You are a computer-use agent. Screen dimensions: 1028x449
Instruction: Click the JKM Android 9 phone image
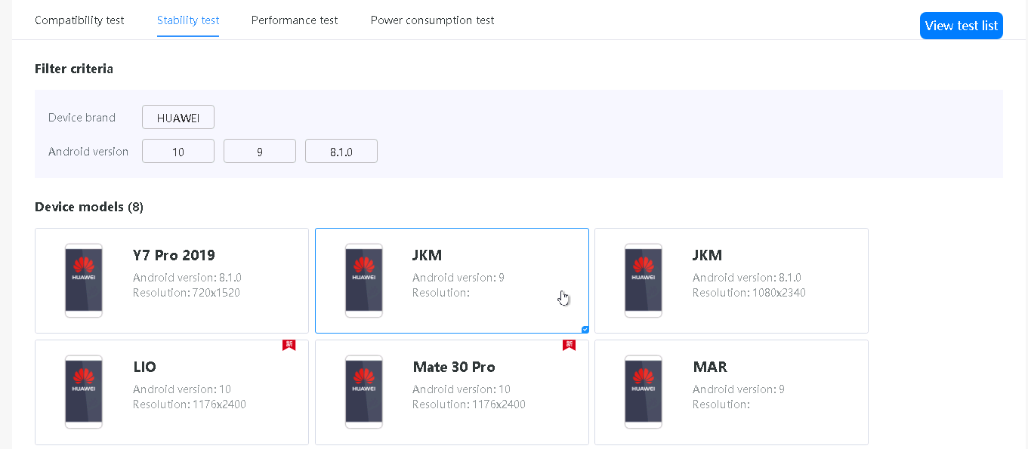(x=364, y=280)
